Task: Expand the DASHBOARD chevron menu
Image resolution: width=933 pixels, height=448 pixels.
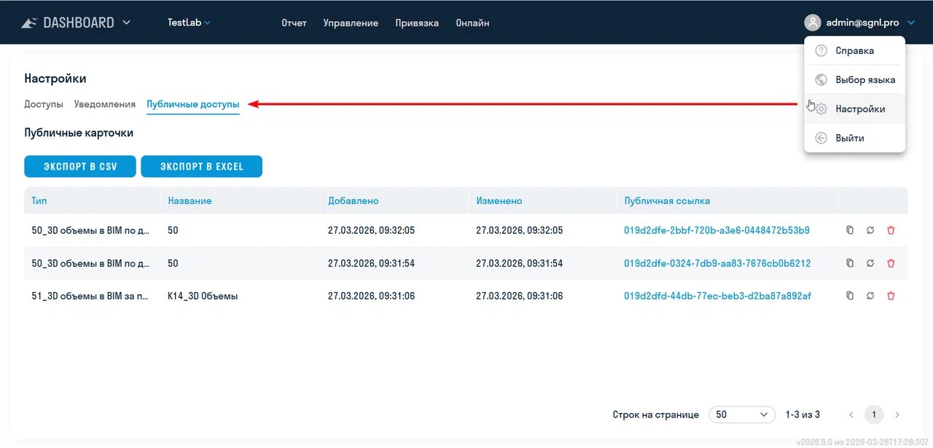Action: [x=127, y=23]
